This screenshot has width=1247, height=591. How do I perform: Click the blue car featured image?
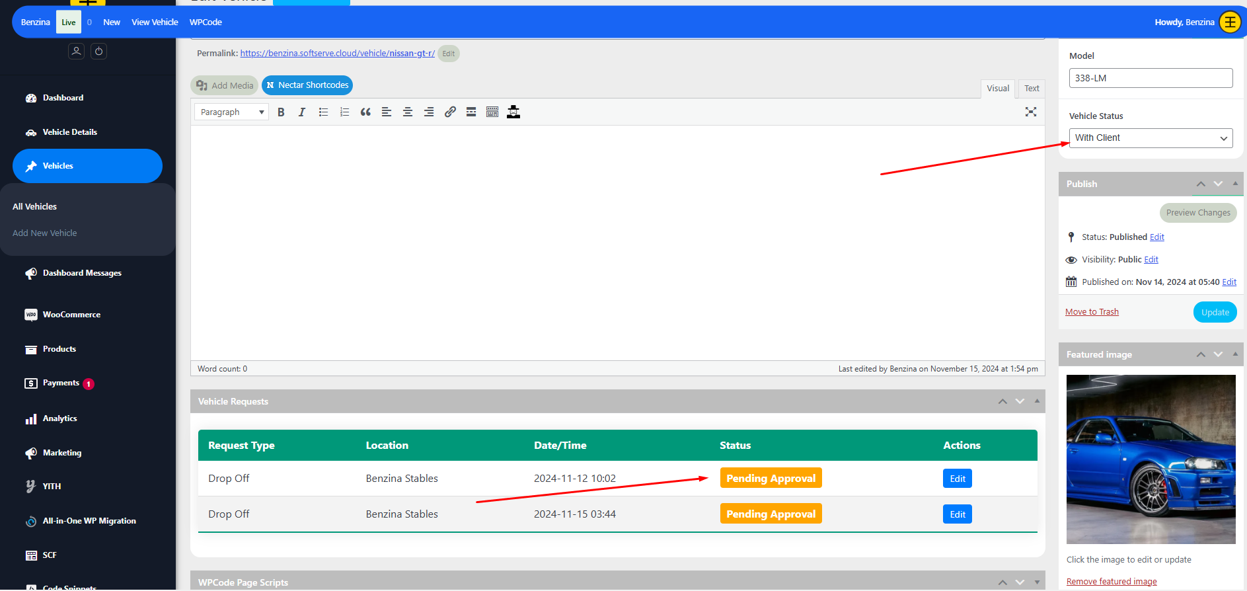pyautogui.click(x=1151, y=459)
